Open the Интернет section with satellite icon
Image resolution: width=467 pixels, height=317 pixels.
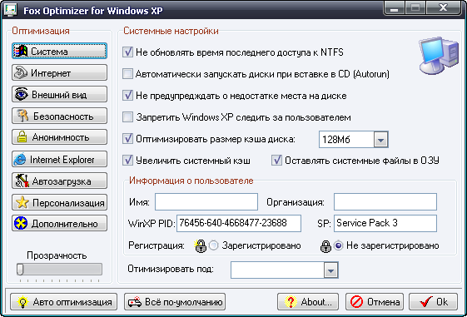pyautogui.click(x=59, y=72)
